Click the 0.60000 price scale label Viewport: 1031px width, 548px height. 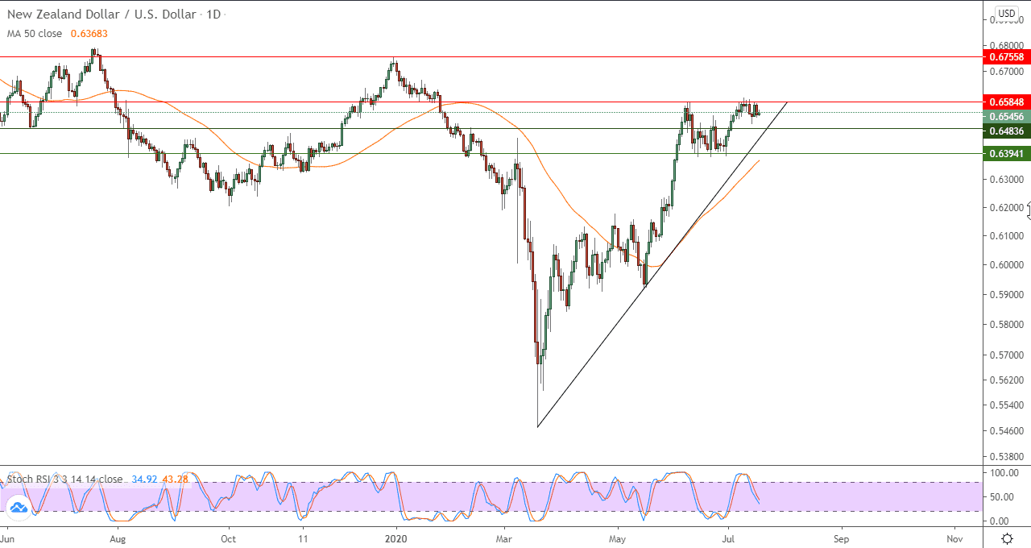(x=1007, y=265)
